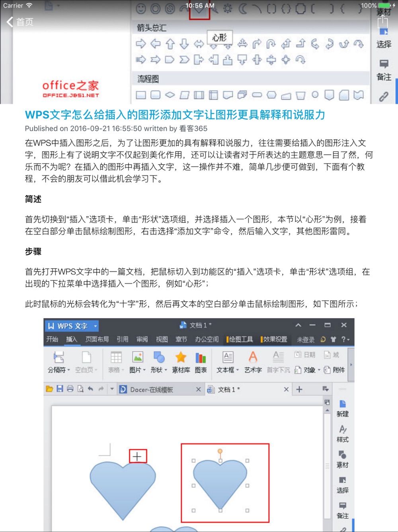Pick the rectangle process shape under 流程图

(x=141, y=95)
